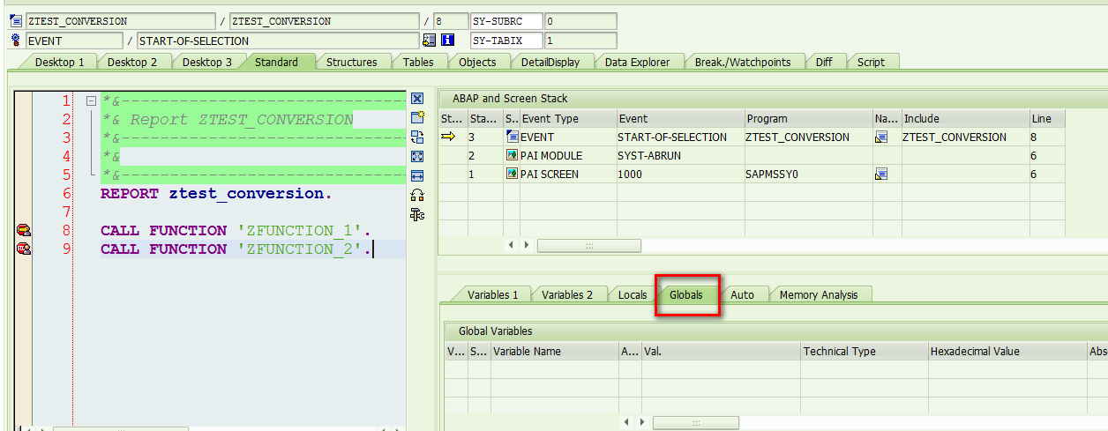Select the PAI MODULE stack row

(x=752, y=156)
